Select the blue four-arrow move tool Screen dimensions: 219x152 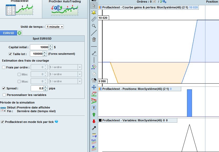[x=94, y=87]
